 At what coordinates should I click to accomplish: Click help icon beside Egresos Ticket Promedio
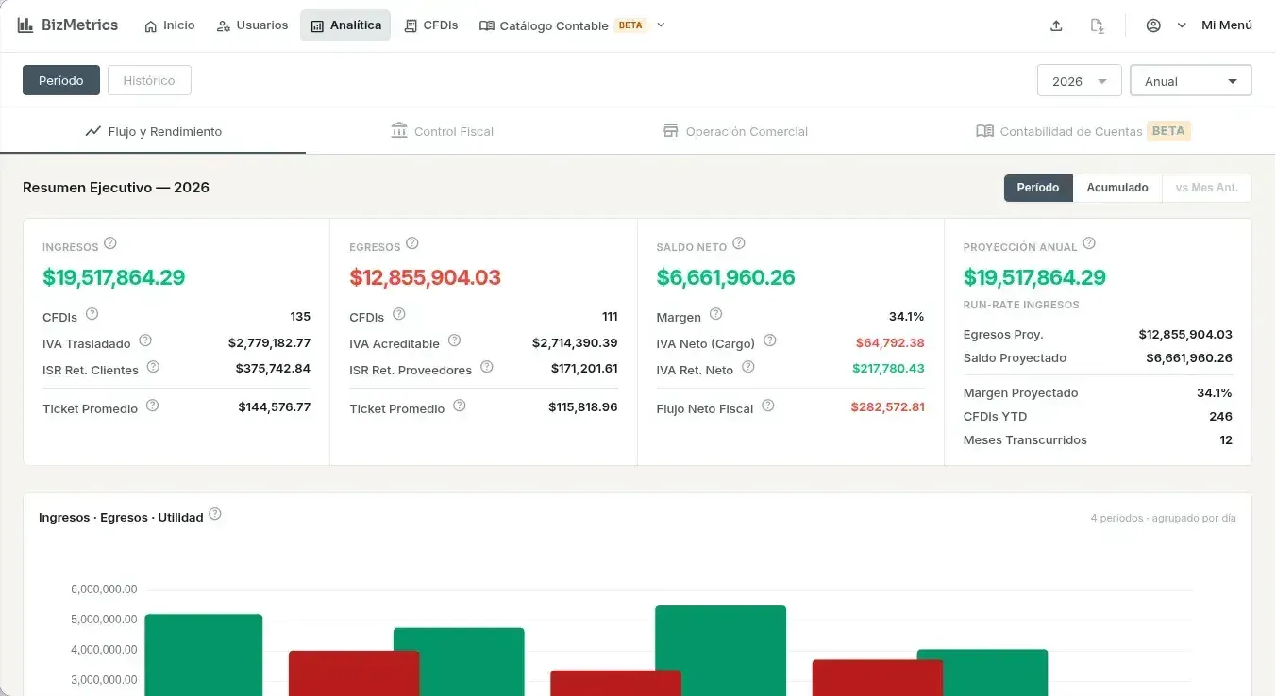460,406
